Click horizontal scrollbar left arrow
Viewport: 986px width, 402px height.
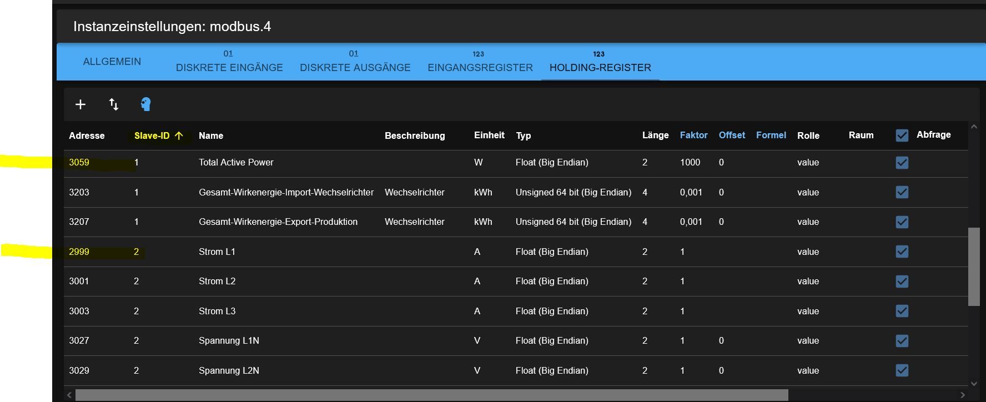[69, 395]
